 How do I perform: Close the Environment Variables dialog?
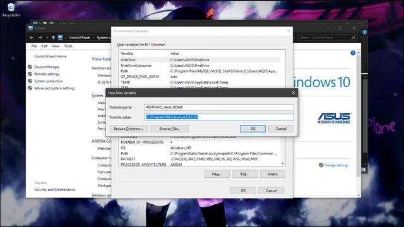288,31
